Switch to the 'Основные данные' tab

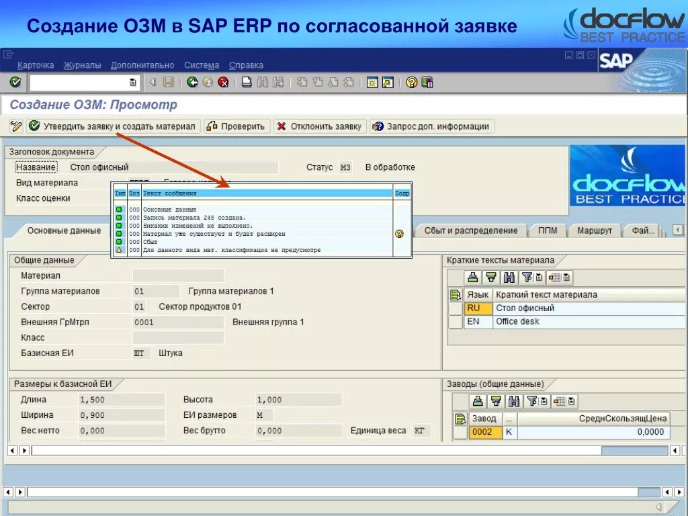click(64, 230)
